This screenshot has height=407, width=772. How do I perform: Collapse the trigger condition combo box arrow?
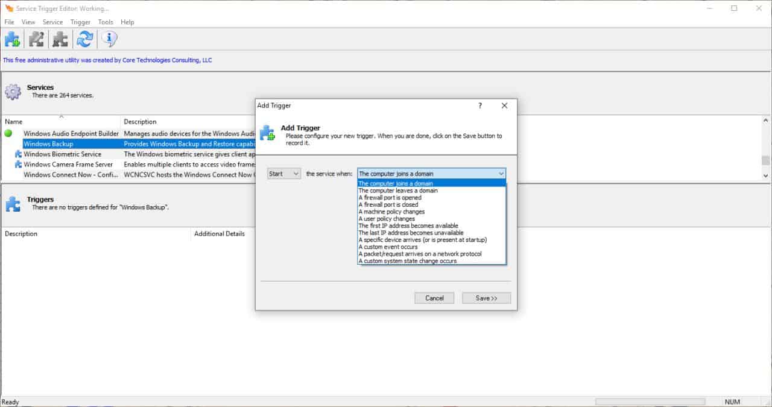(501, 174)
